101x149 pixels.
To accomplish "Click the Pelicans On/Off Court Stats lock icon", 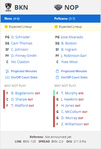I will (x=57, y=77).
